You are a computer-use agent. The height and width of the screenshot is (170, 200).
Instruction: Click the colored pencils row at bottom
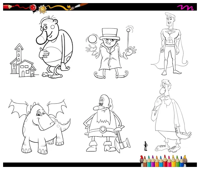click(163, 161)
